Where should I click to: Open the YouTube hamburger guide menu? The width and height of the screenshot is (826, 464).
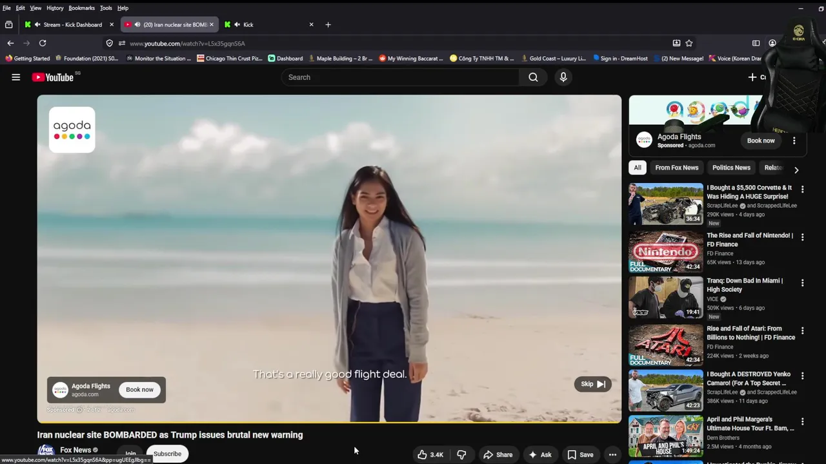[16, 77]
